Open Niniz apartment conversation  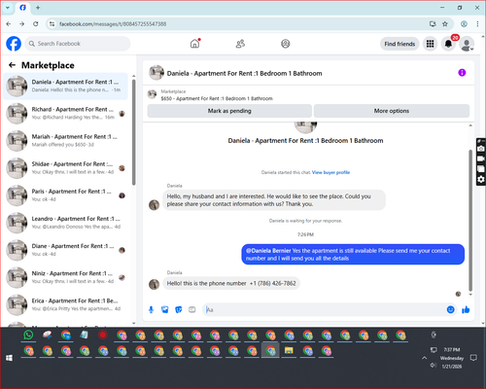coord(66,277)
